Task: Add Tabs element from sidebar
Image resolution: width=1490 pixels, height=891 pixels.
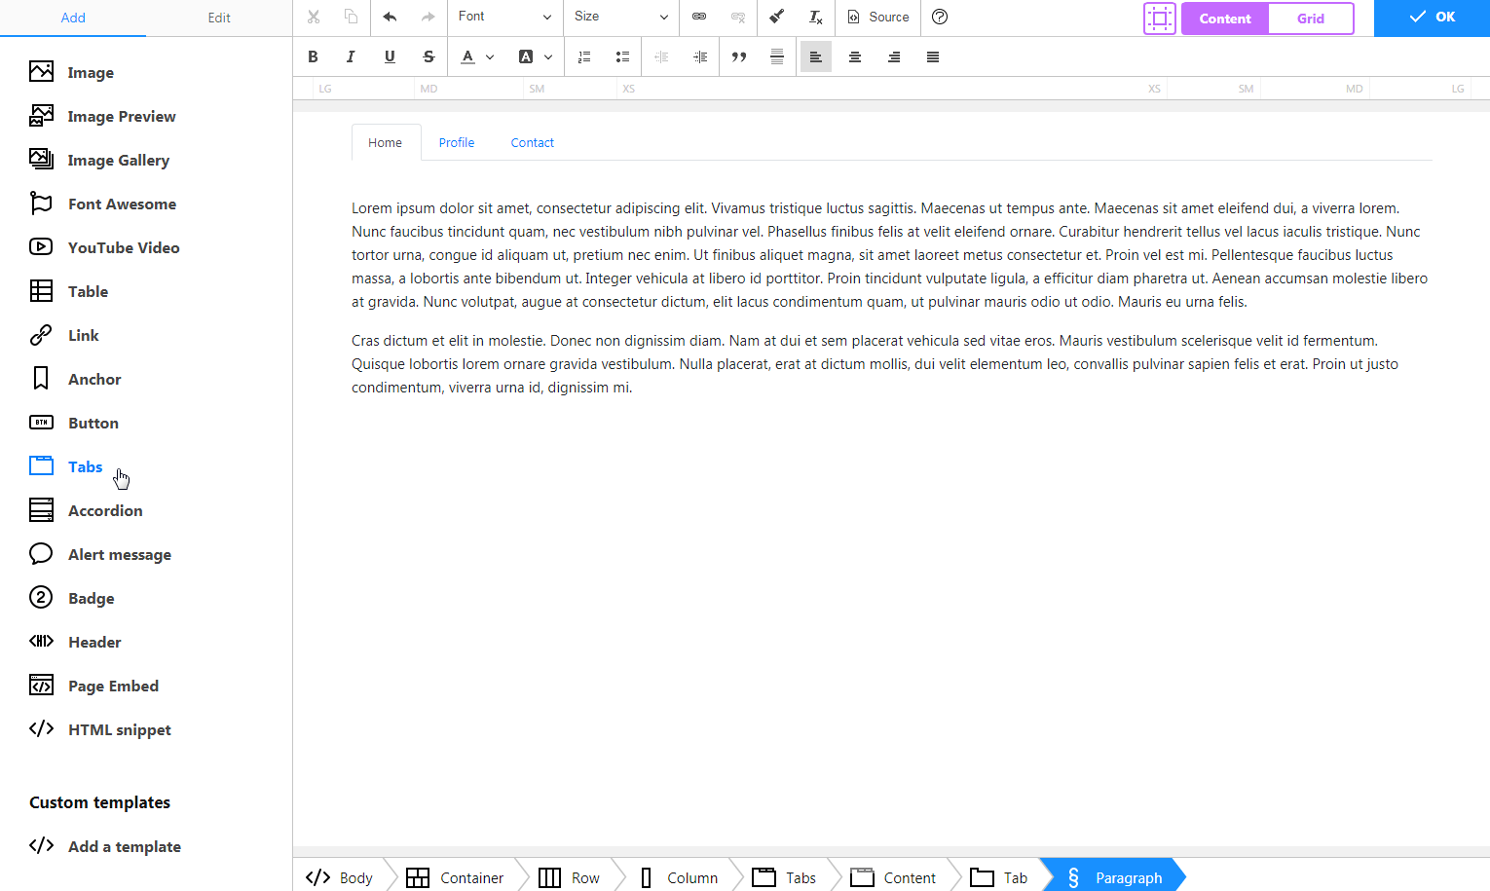Action: pos(66,466)
